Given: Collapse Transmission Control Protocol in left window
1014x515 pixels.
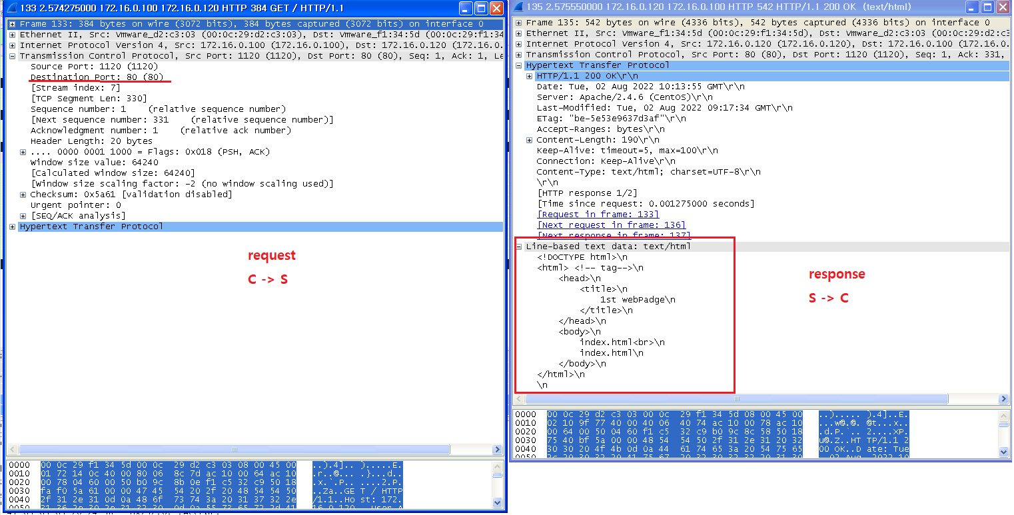Looking at the screenshot, I should (13, 56).
